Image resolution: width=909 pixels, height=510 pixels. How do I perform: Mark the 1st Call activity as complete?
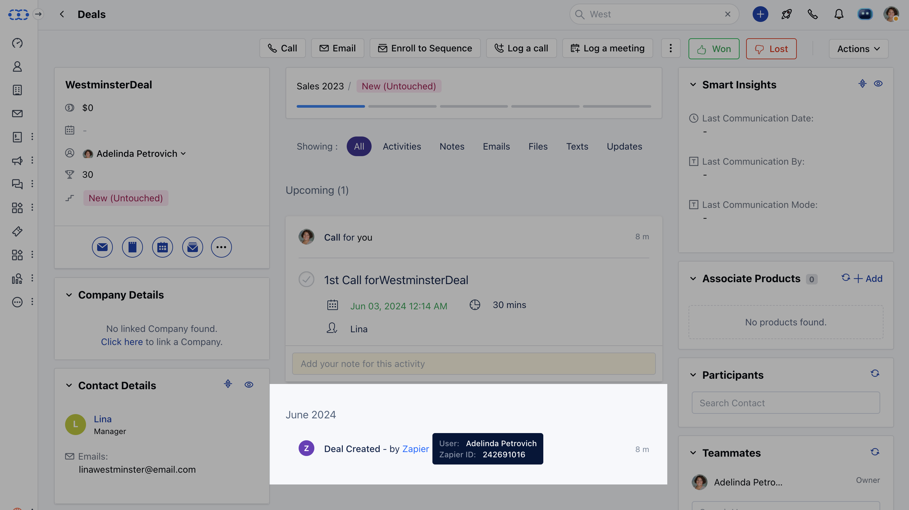pyautogui.click(x=306, y=279)
